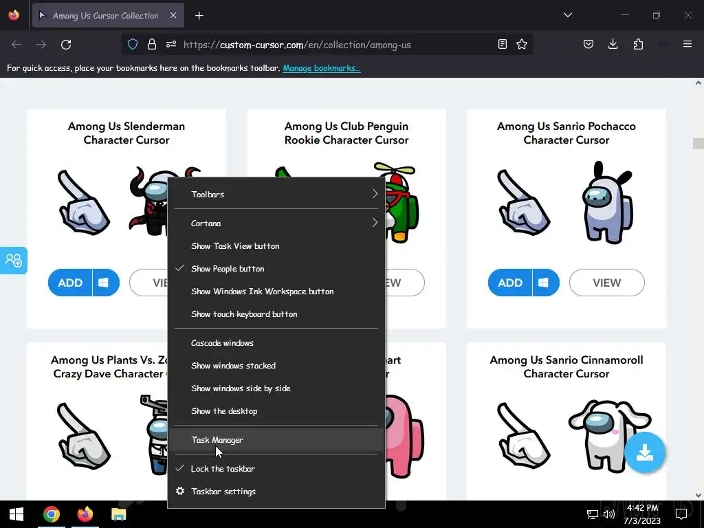The image size is (704, 528).
Task: Click the Manage bookmarks link
Action: pos(322,68)
